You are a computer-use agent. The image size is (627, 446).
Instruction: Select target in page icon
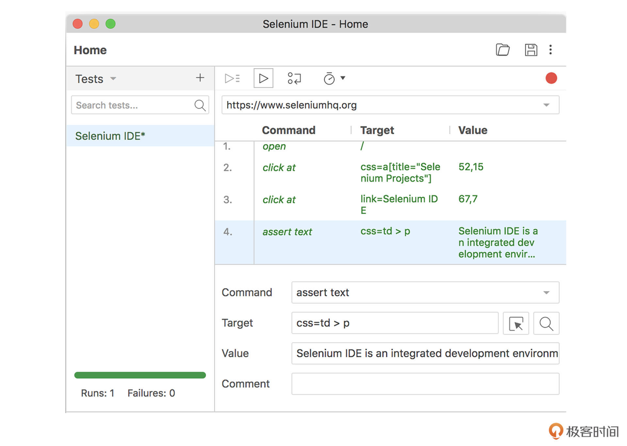516,323
